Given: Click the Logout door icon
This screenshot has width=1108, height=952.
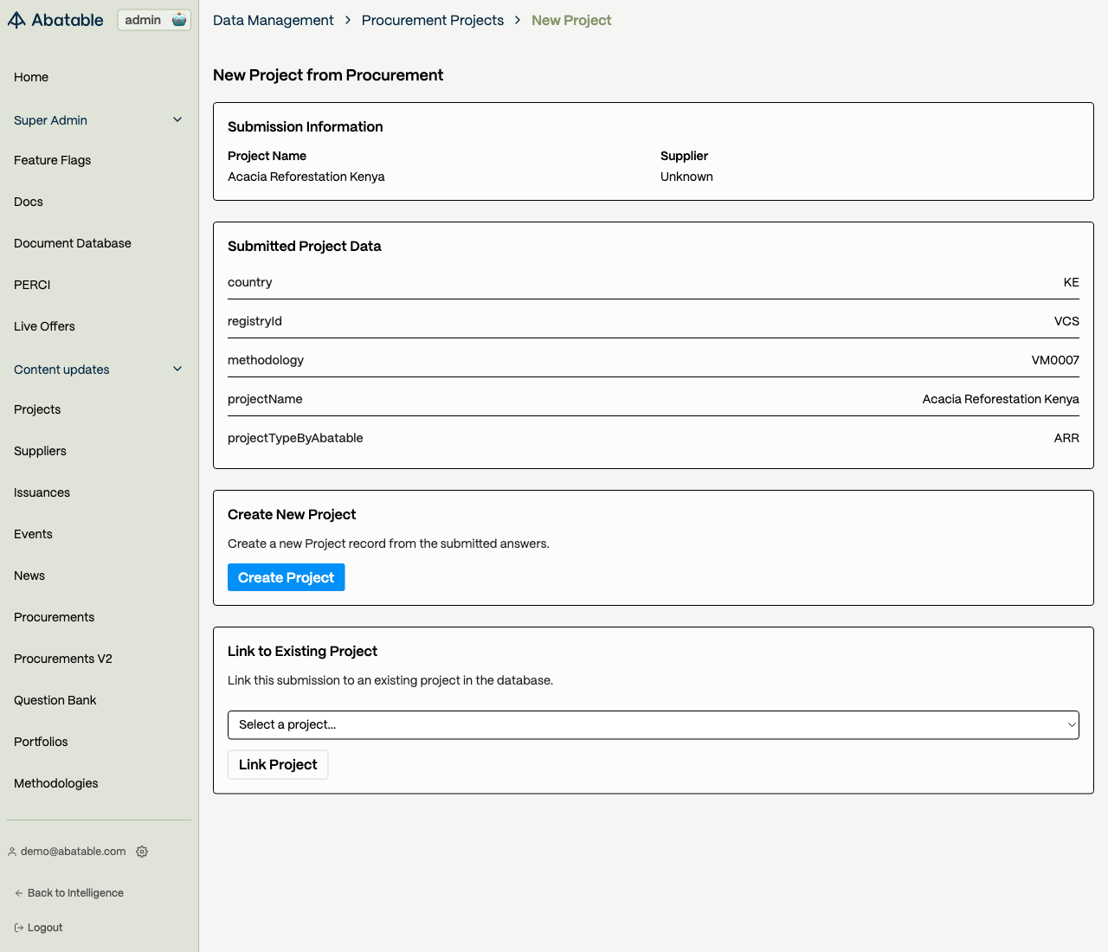Looking at the screenshot, I should pyautogui.click(x=18, y=928).
